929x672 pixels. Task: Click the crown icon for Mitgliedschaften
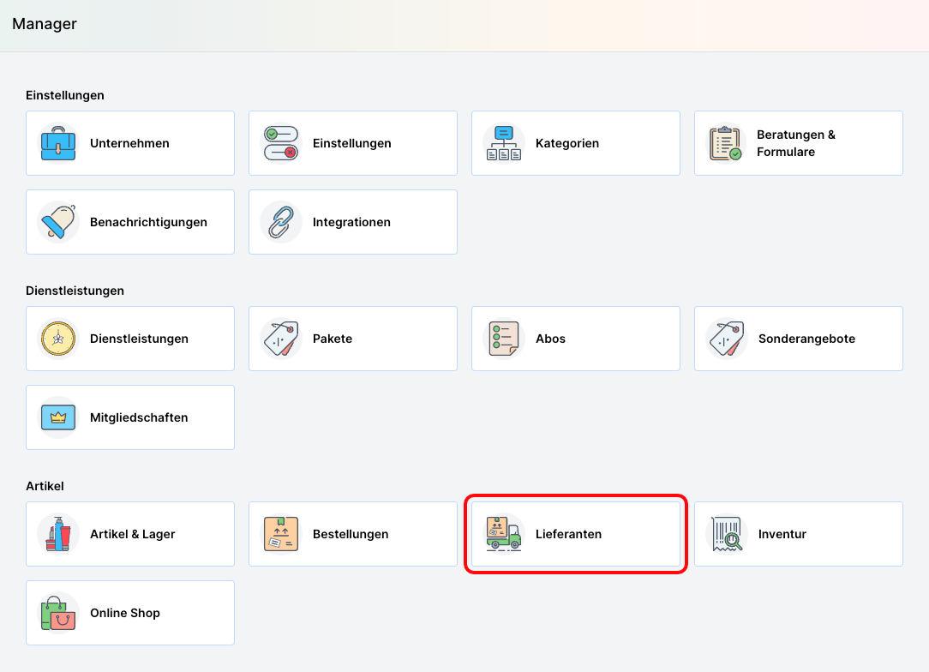point(58,417)
